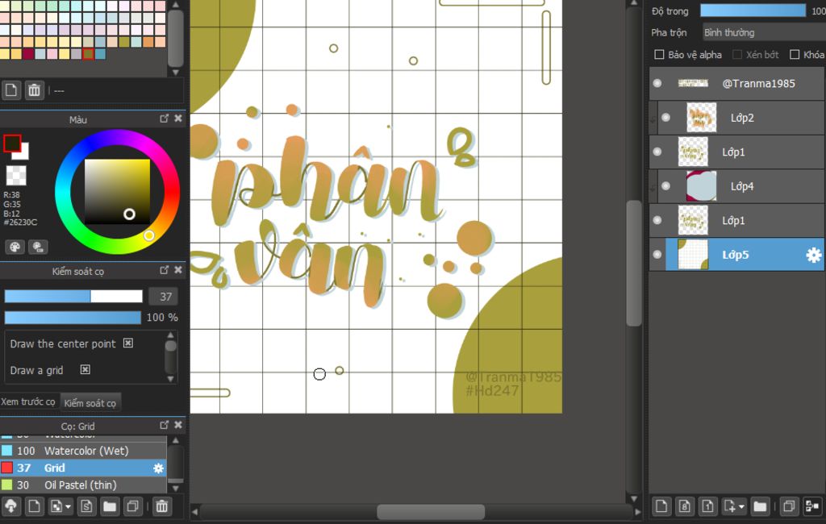The height and width of the screenshot is (524, 826).
Task: Open the Pha trộn blending mode dropdown
Action: [x=764, y=33]
